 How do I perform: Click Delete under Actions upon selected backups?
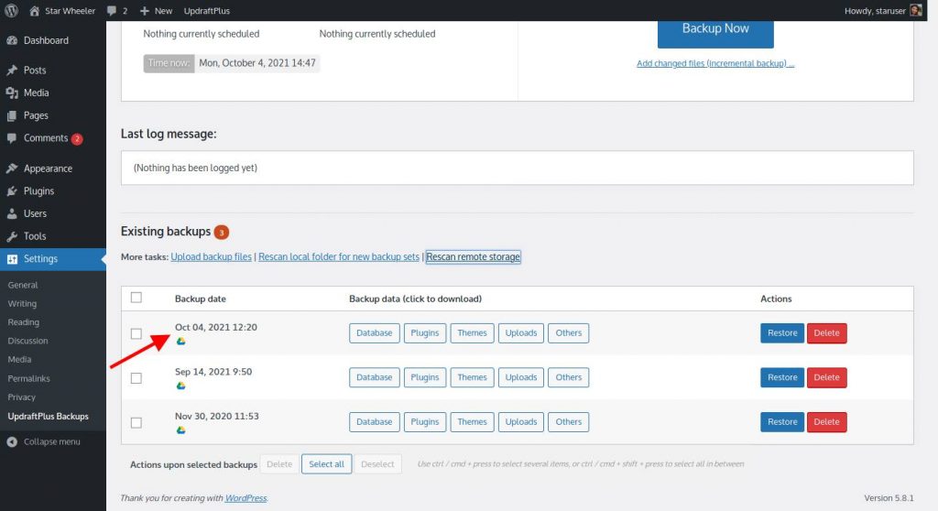[x=279, y=464]
